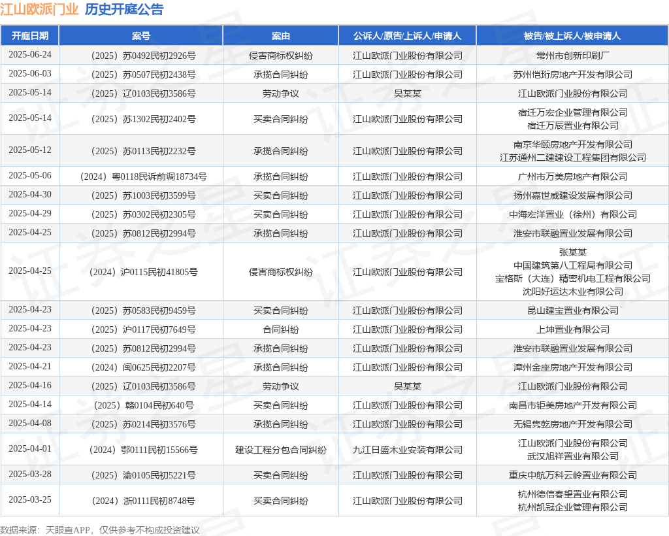
Task: Click date cell 2025-03-28
Action: [30, 474]
